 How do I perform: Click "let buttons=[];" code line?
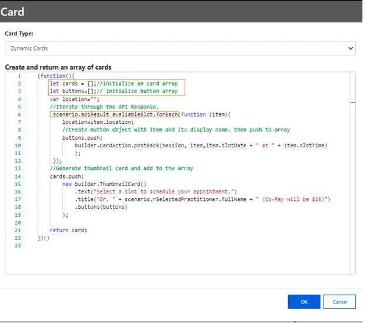[x=73, y=91]
